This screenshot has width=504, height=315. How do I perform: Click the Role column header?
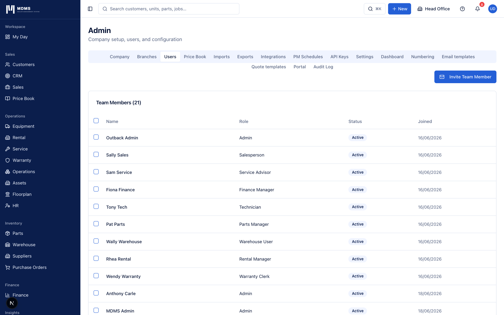click(x=244, y=121)
